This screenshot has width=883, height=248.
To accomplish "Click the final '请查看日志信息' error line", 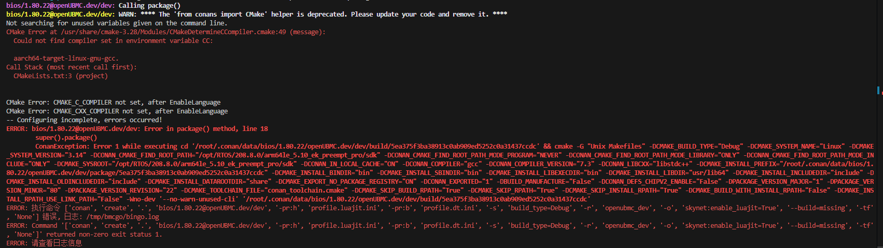I will pos(57,243).
